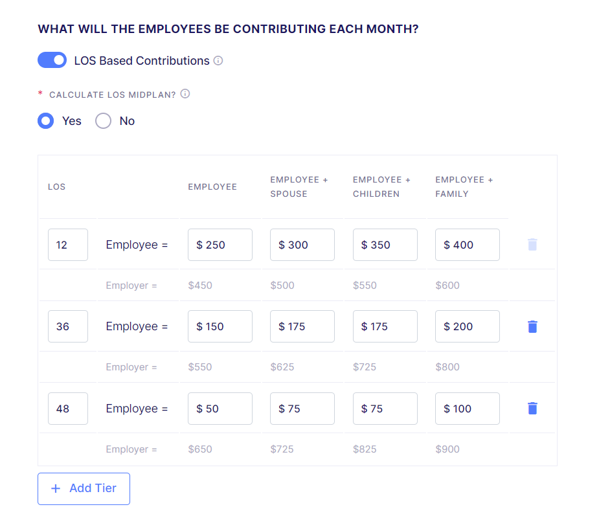Viewport: 599px width, 529px height.
Task: Edit the $250 Employee contribution field
Action: click(220, 245)
